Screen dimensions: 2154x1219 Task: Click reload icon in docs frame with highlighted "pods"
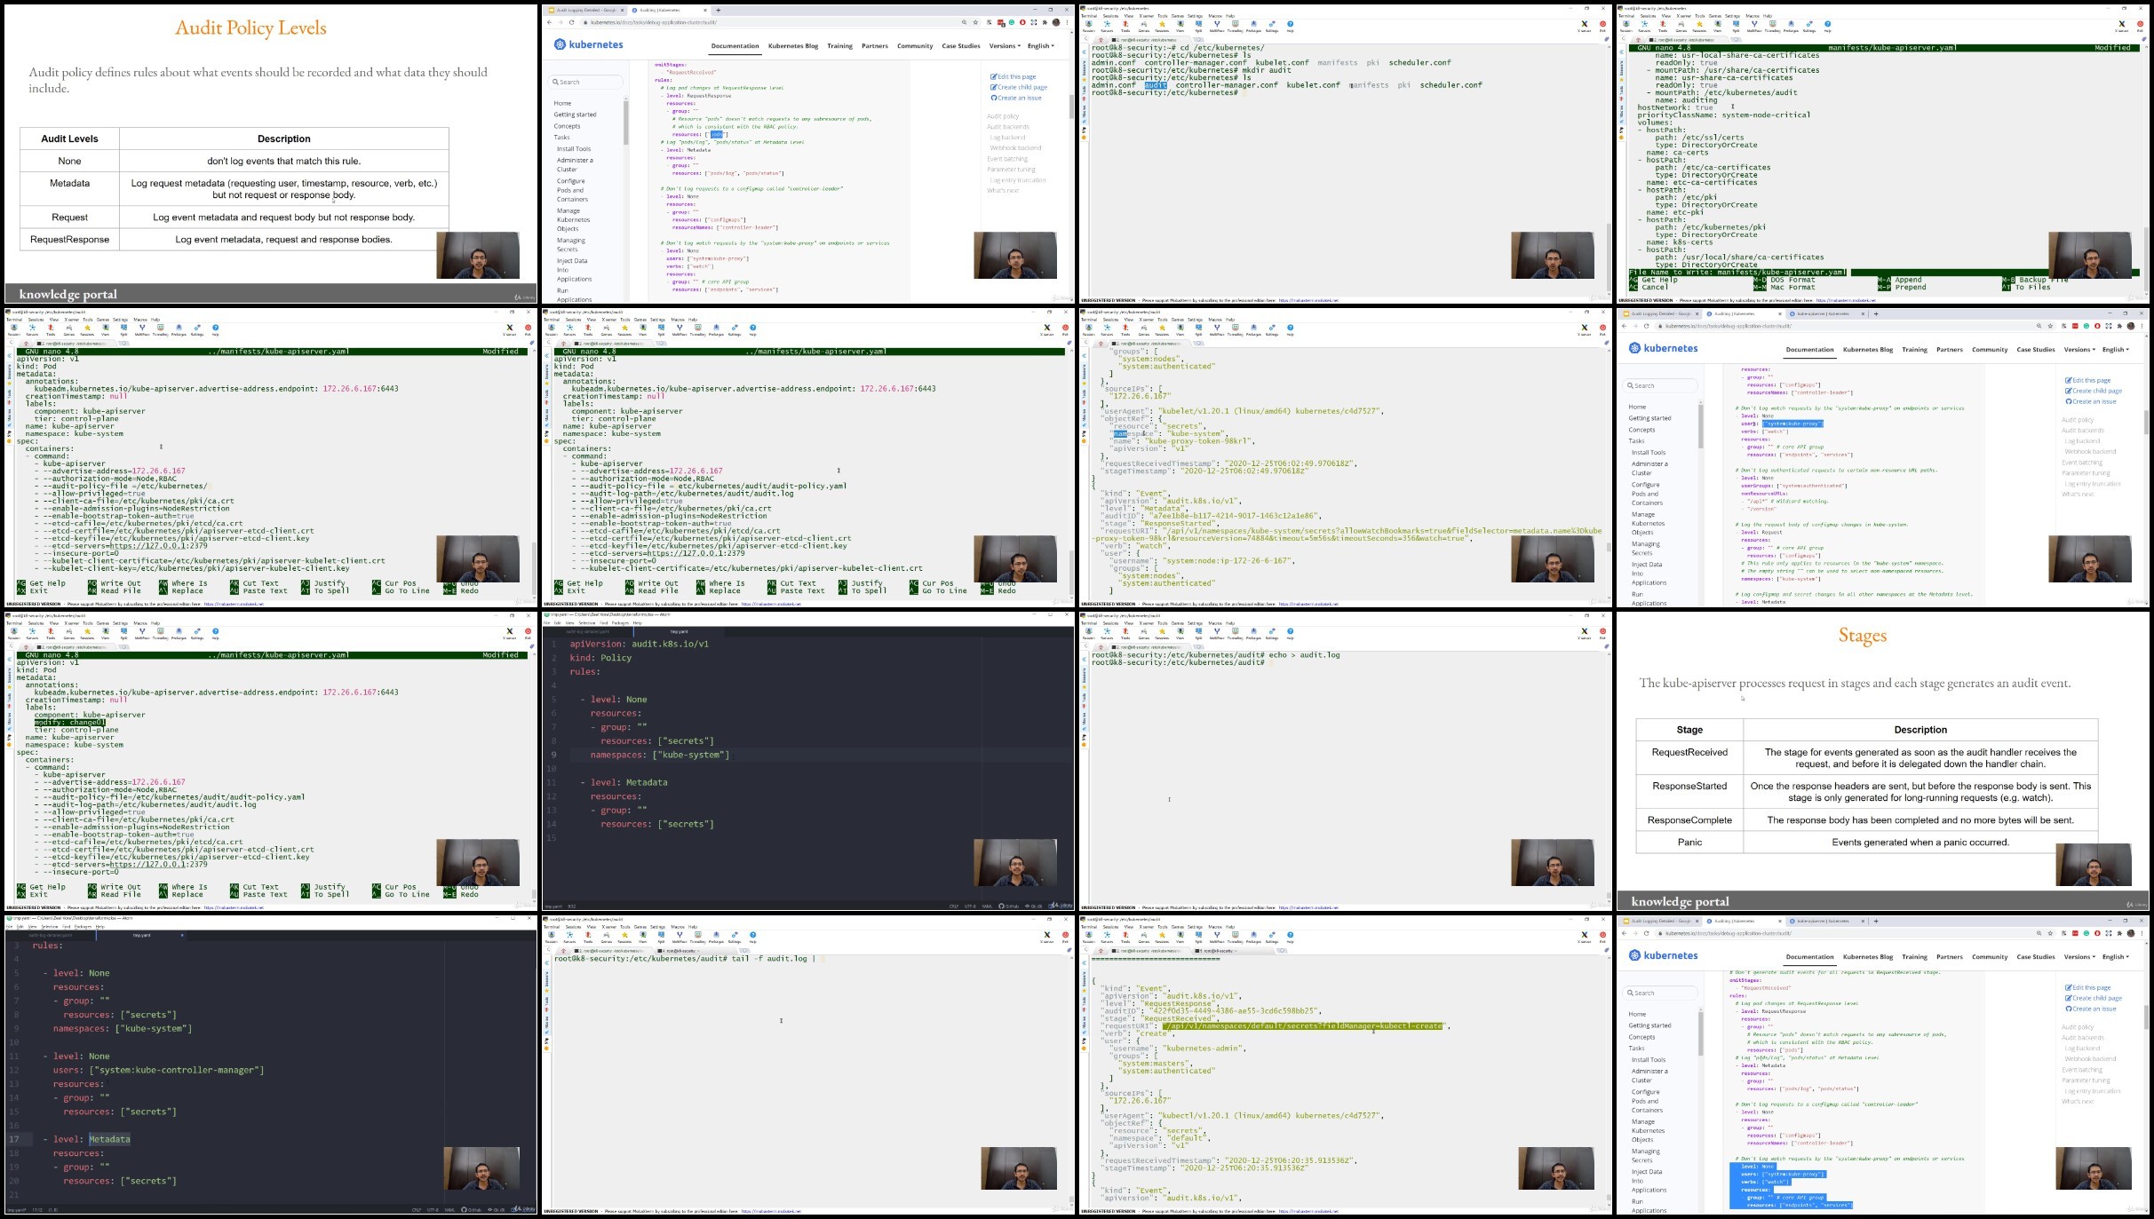tap(571, 22)
